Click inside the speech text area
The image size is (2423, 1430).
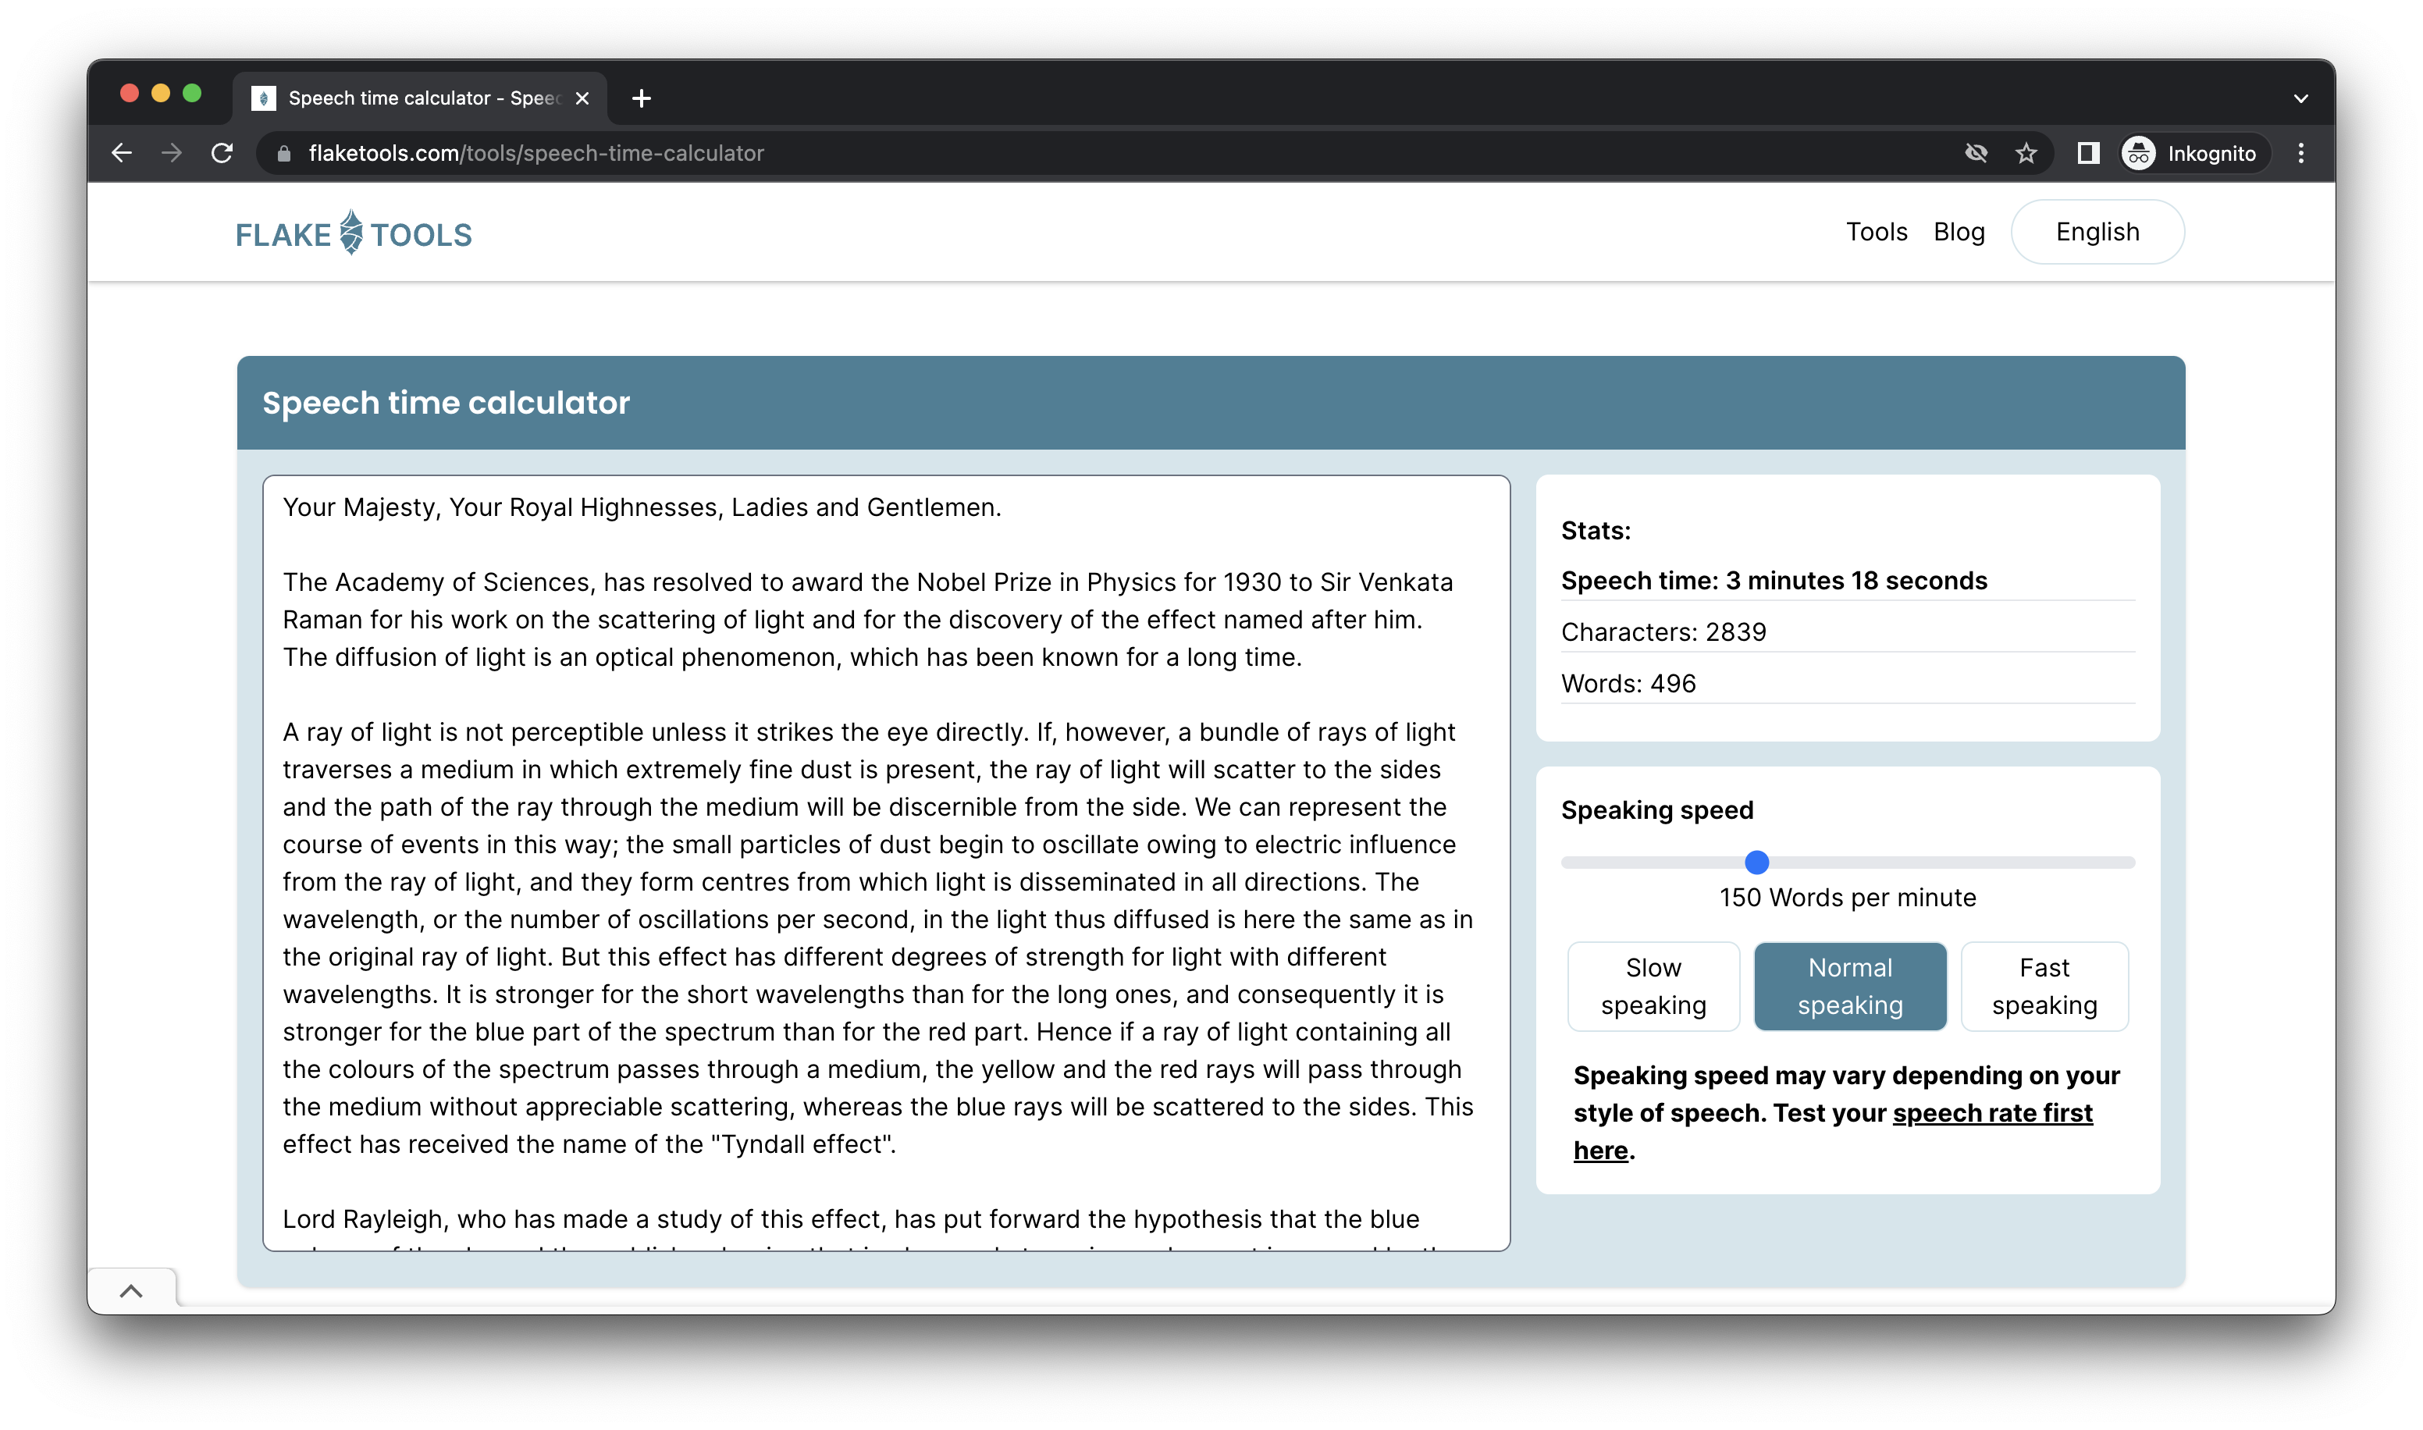(885, 863)
